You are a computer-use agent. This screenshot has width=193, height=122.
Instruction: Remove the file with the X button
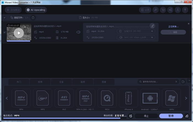tap(189, 24)
